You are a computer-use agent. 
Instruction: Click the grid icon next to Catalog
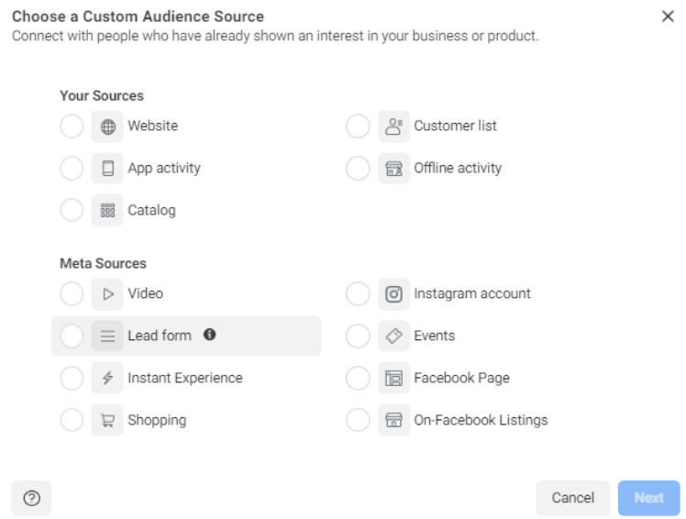click(107, 211)
